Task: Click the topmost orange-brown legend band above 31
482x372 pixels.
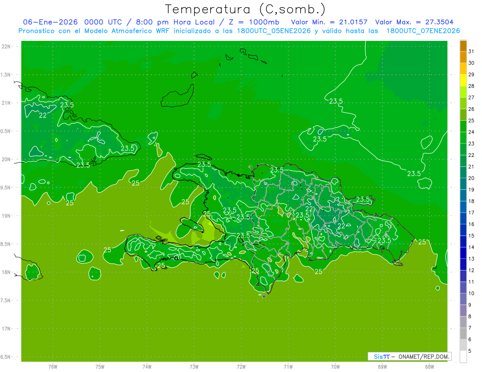Action: tap(463, 45)
